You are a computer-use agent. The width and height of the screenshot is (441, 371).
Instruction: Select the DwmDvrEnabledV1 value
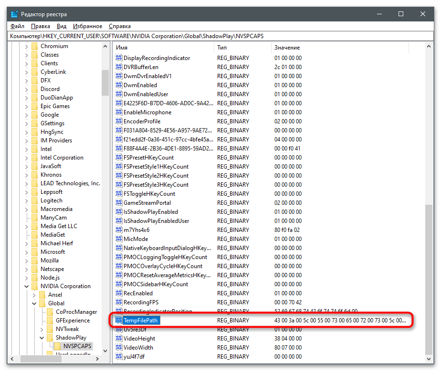(x=147, y=76)
